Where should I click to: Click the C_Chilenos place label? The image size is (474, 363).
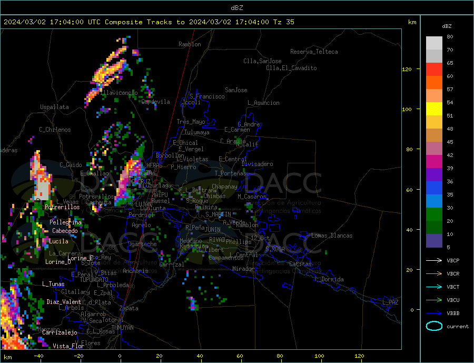click(x=55, y=130)
